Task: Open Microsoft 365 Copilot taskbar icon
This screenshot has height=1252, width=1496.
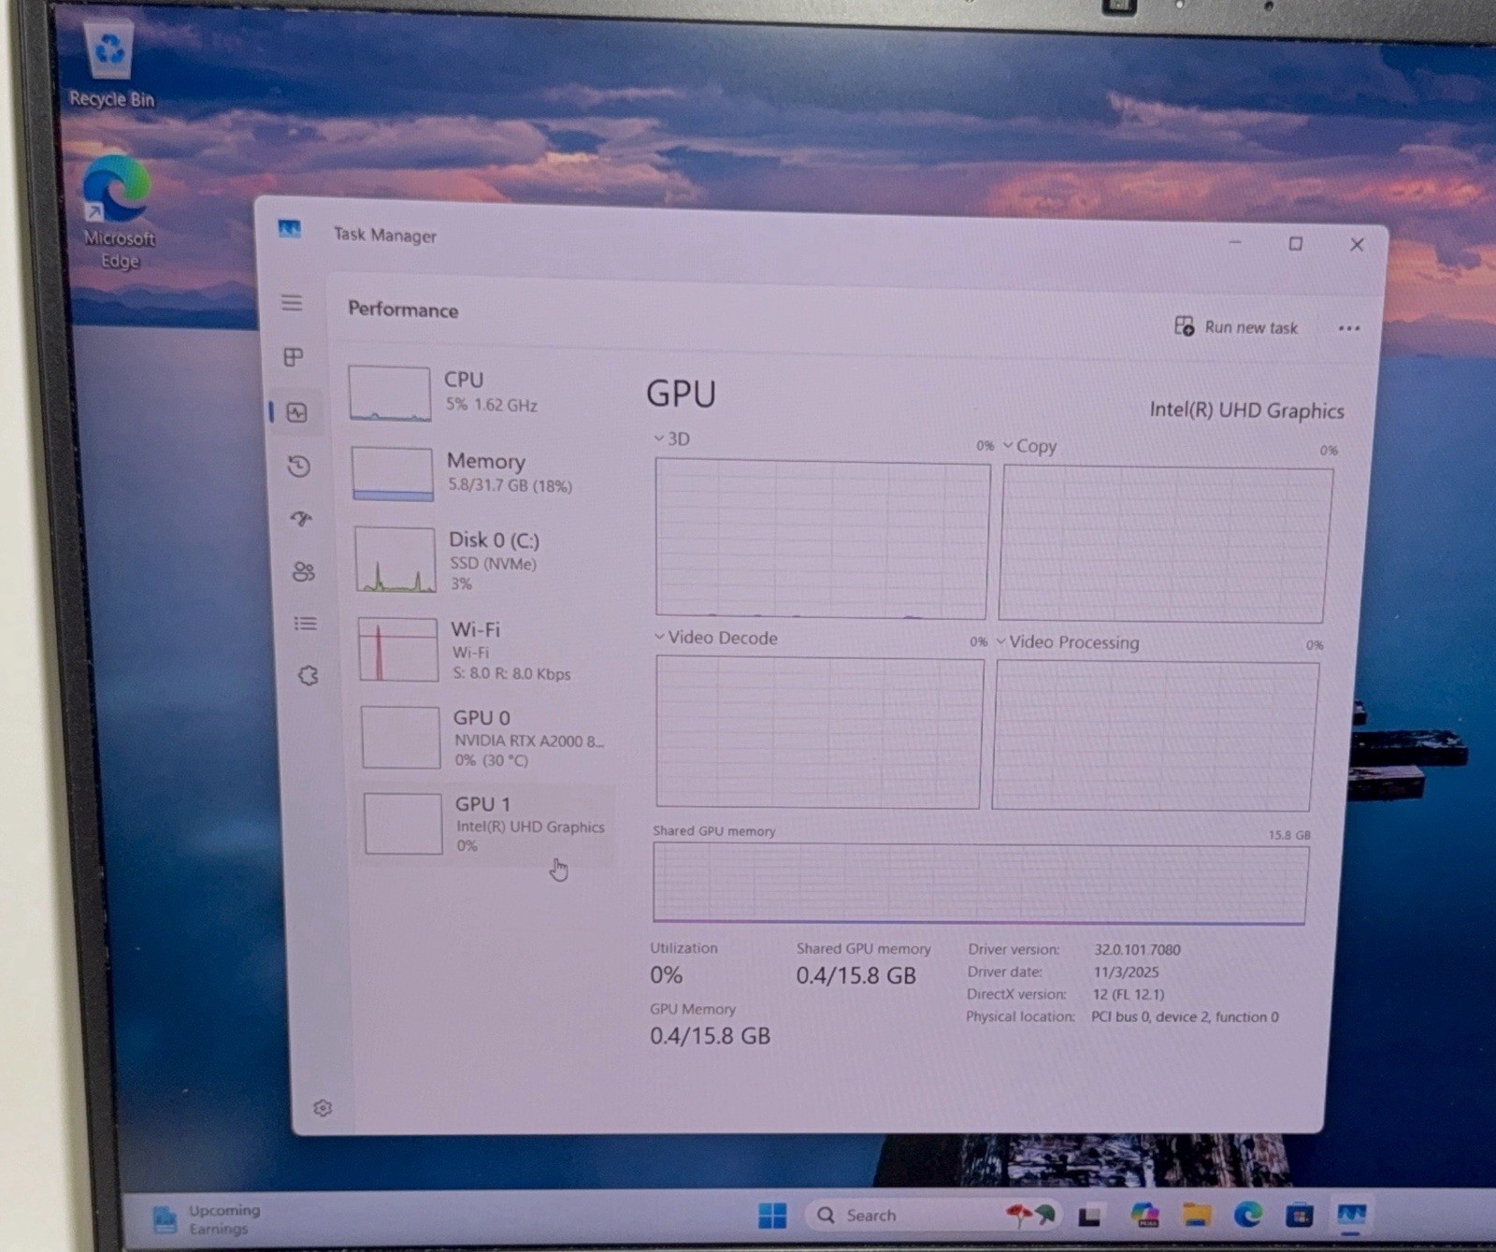Action: coord(1144,1216)
